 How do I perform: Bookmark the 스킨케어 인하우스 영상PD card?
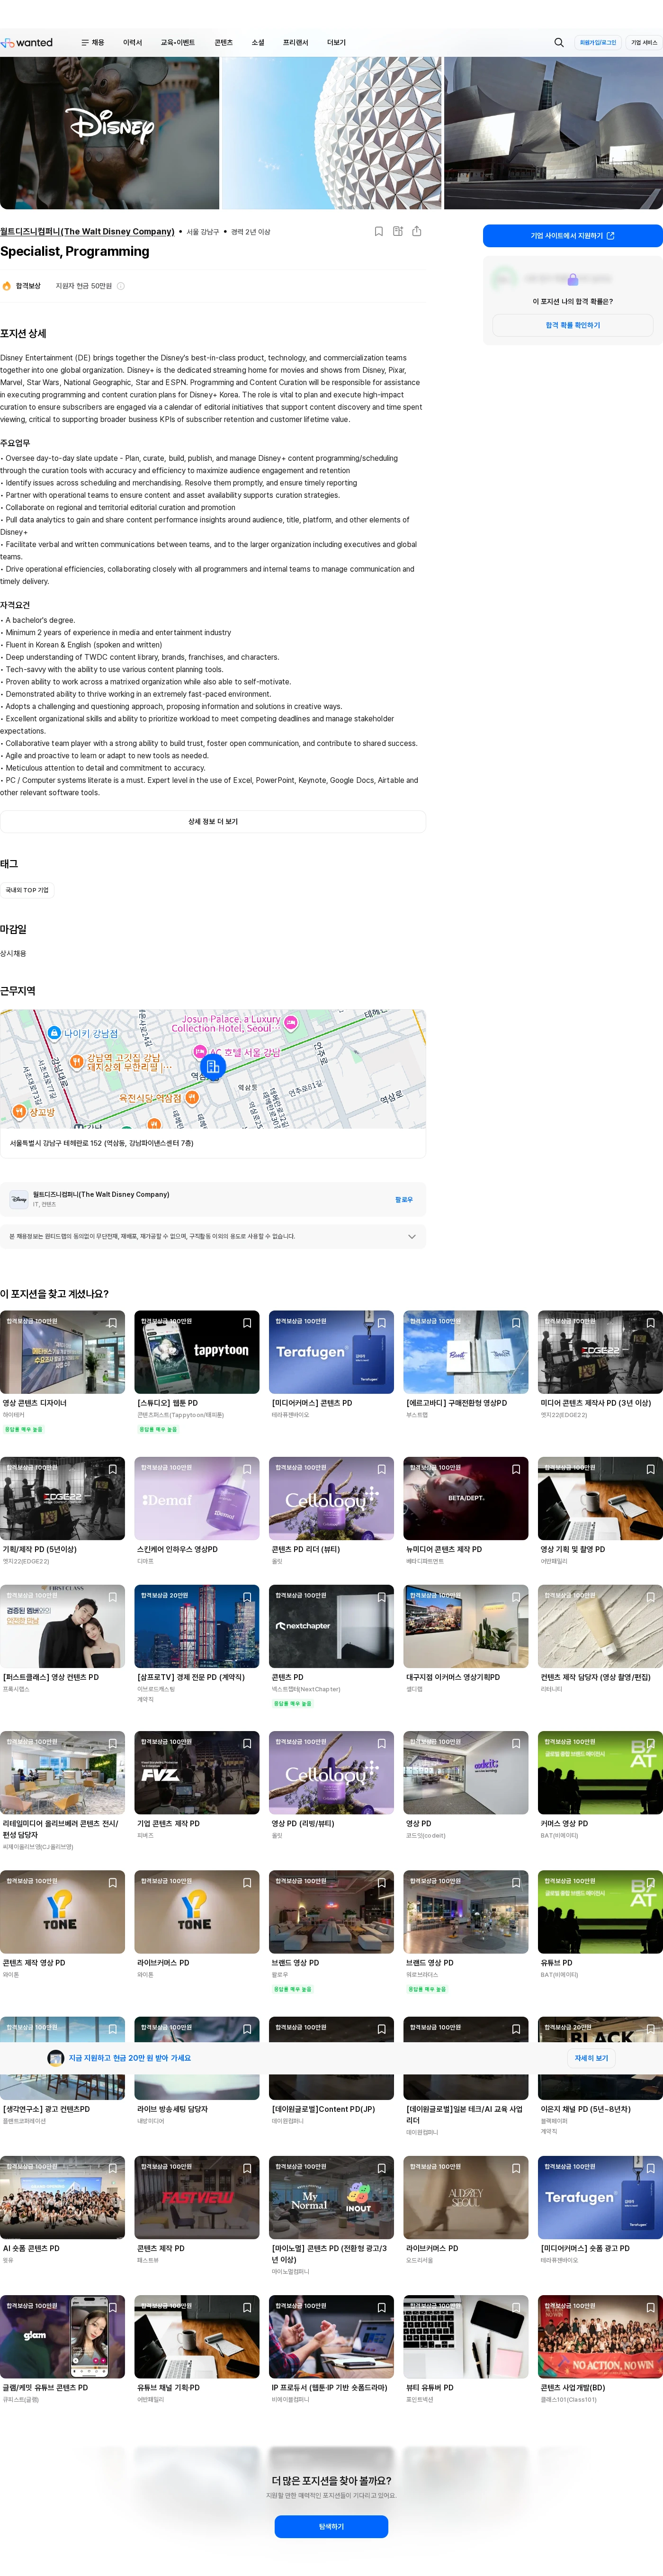click(x=247, y=1469)
